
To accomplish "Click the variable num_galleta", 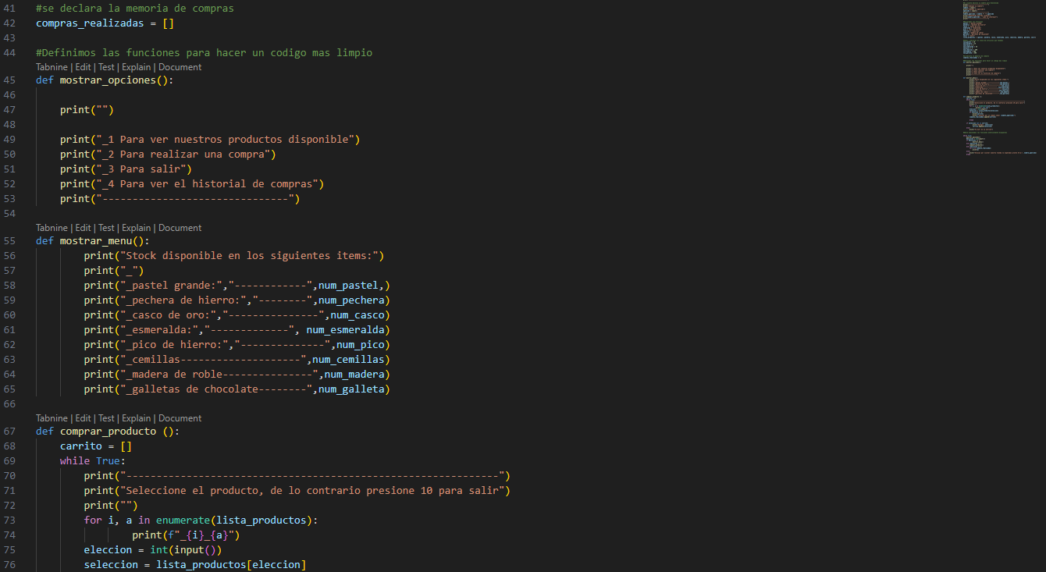I will (x=351, y=389).
